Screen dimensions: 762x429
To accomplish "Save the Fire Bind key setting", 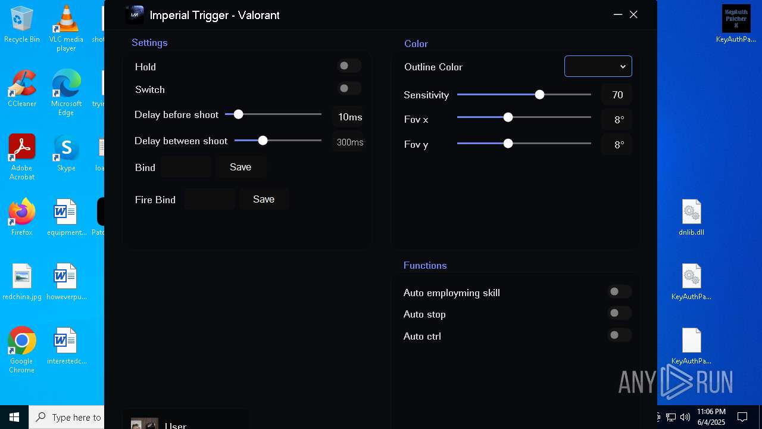I will click(x=264, y=199).
